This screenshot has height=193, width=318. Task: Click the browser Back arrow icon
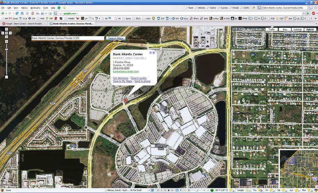point(3,13)
